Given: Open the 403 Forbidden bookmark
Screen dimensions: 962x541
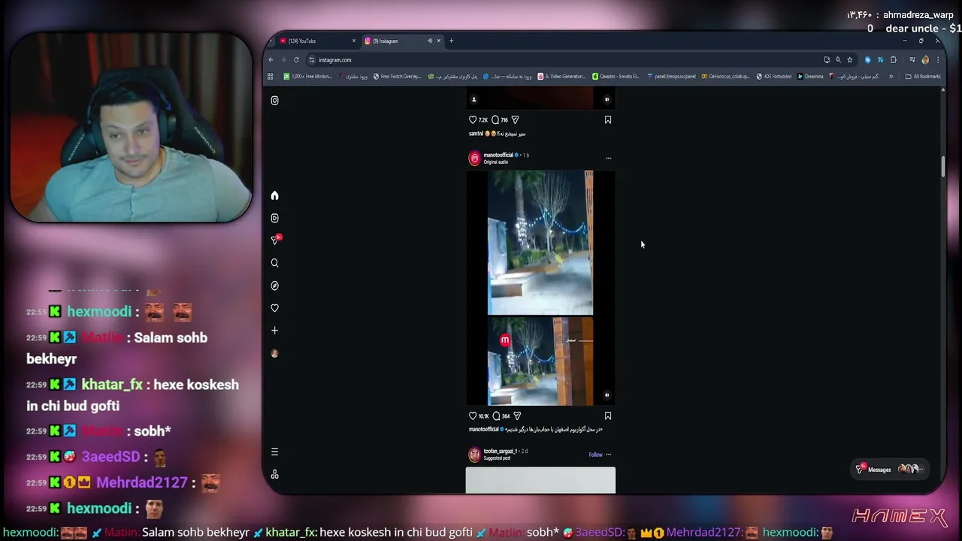Looking at the screenshot, I should [x=773, y=76].
